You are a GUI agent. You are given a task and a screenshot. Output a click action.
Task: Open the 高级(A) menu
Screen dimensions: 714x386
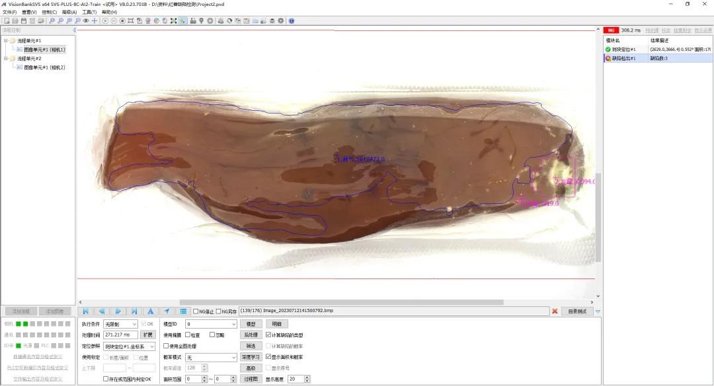coord(69,13)
